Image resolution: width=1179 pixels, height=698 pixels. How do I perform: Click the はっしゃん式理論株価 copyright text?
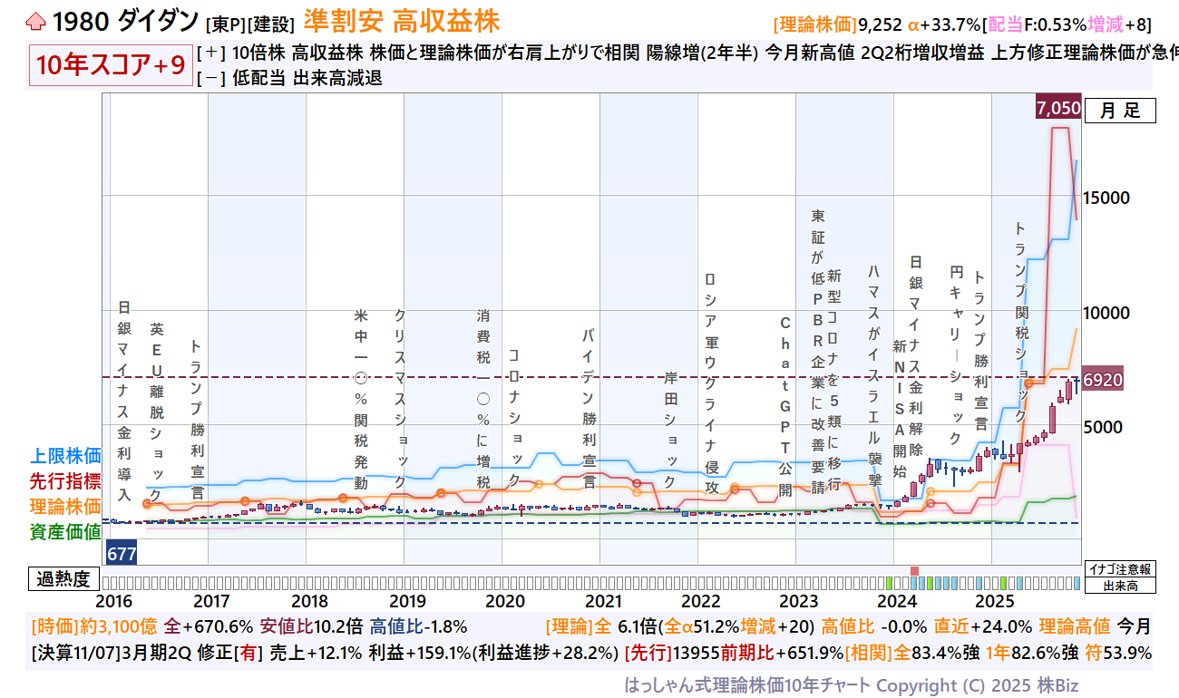pyautogui.click(x=851, y=684)
